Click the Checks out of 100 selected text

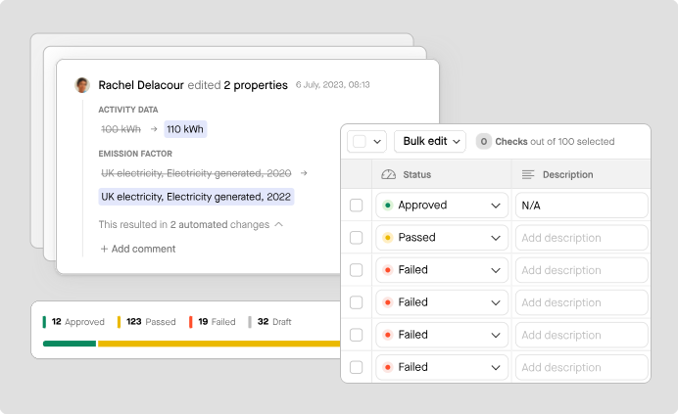tap(555, 141)
